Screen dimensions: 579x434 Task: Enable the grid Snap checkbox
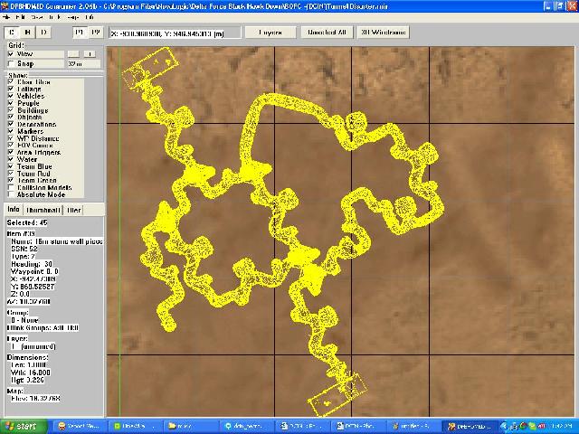[11, 63]
